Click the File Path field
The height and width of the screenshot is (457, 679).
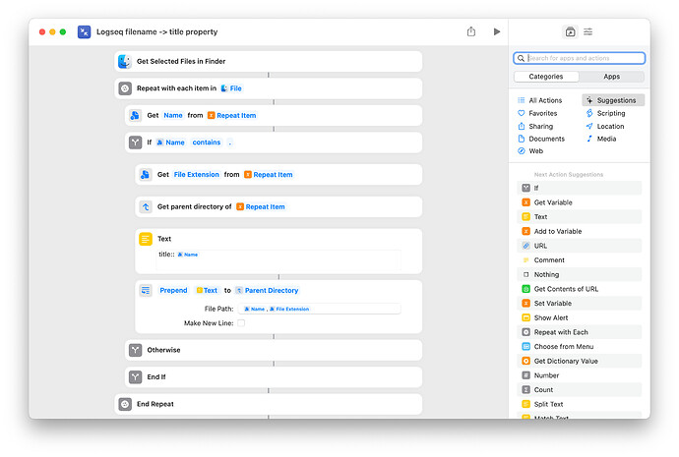pyautogui.click(x=319, y=310)
